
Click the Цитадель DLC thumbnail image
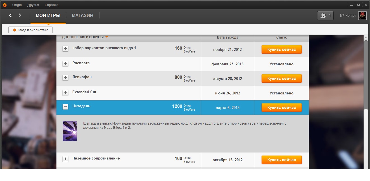pos(70,131)
